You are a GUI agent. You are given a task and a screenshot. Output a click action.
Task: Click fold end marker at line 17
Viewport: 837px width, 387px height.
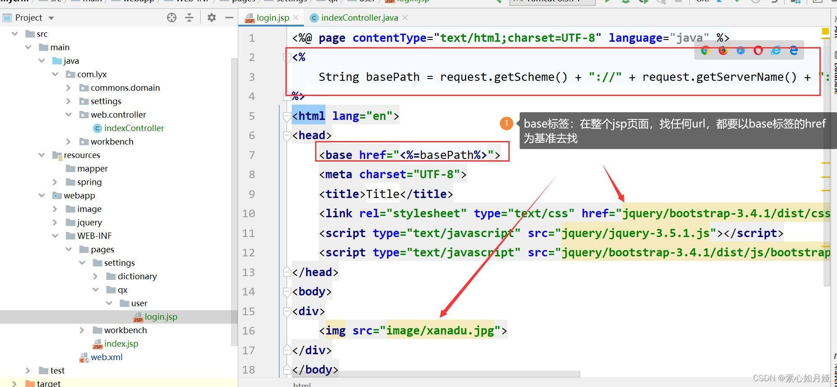[x=287, y=350]
